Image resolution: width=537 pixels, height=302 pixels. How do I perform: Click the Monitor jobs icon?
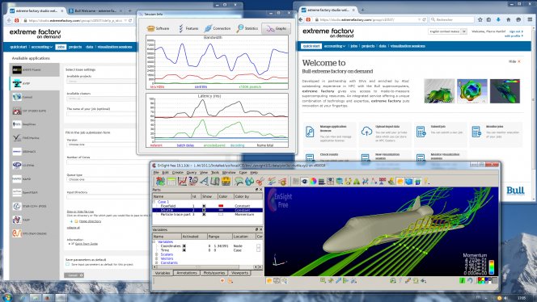point(476,132)
